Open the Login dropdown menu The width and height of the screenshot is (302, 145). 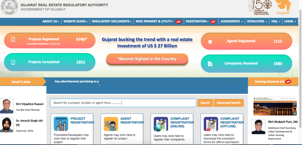point(290,21)
